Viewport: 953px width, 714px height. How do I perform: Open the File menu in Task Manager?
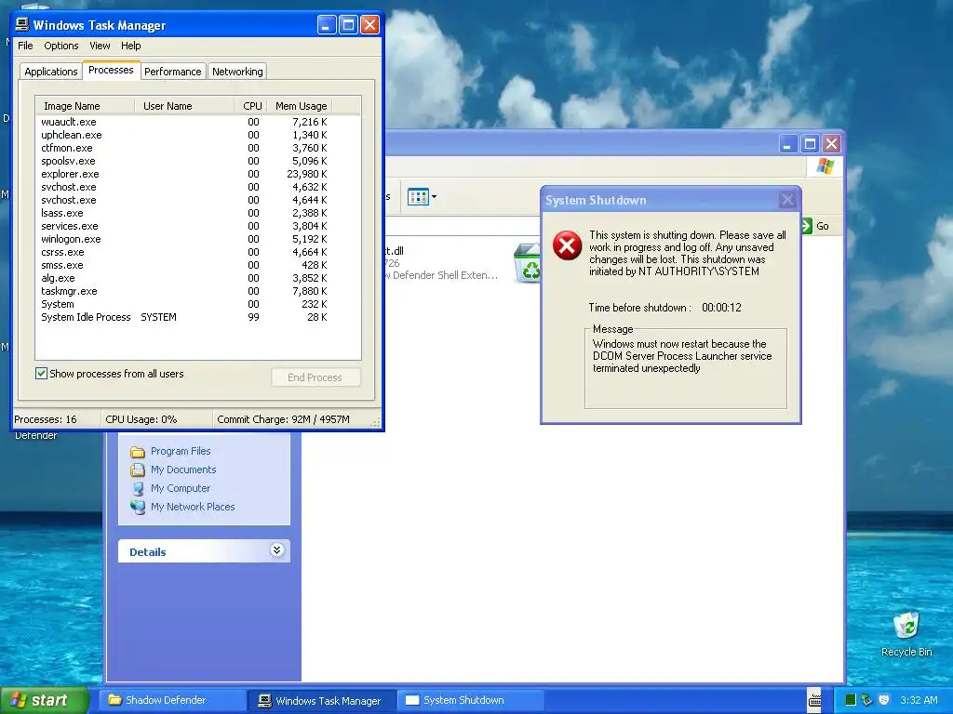click(25, 46)
